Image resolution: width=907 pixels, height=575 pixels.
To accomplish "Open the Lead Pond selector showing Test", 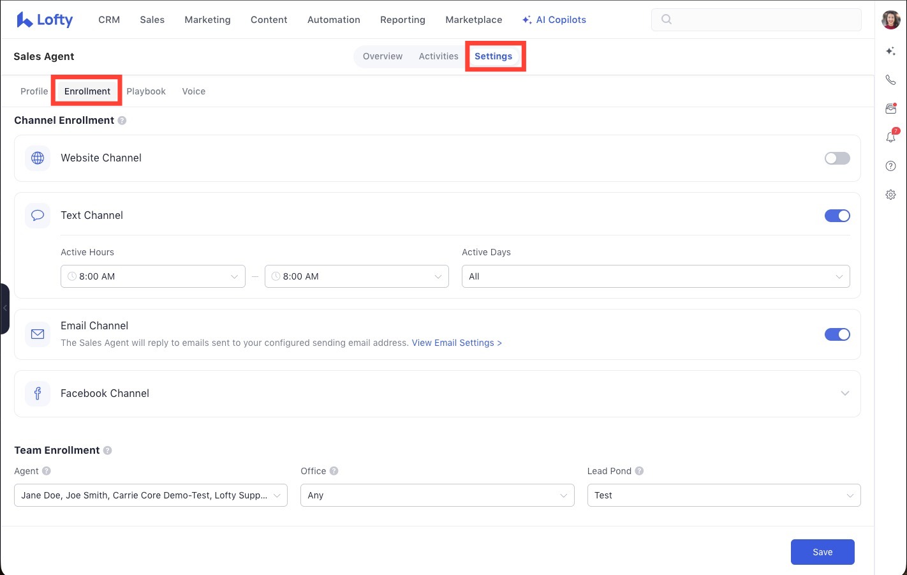I will tap(723, 495).
